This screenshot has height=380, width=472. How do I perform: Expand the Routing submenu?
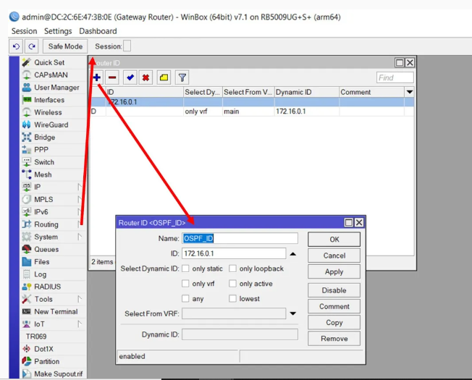pos(80,224)
